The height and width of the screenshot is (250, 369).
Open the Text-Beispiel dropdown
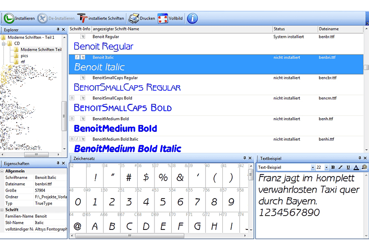(311, 168)
